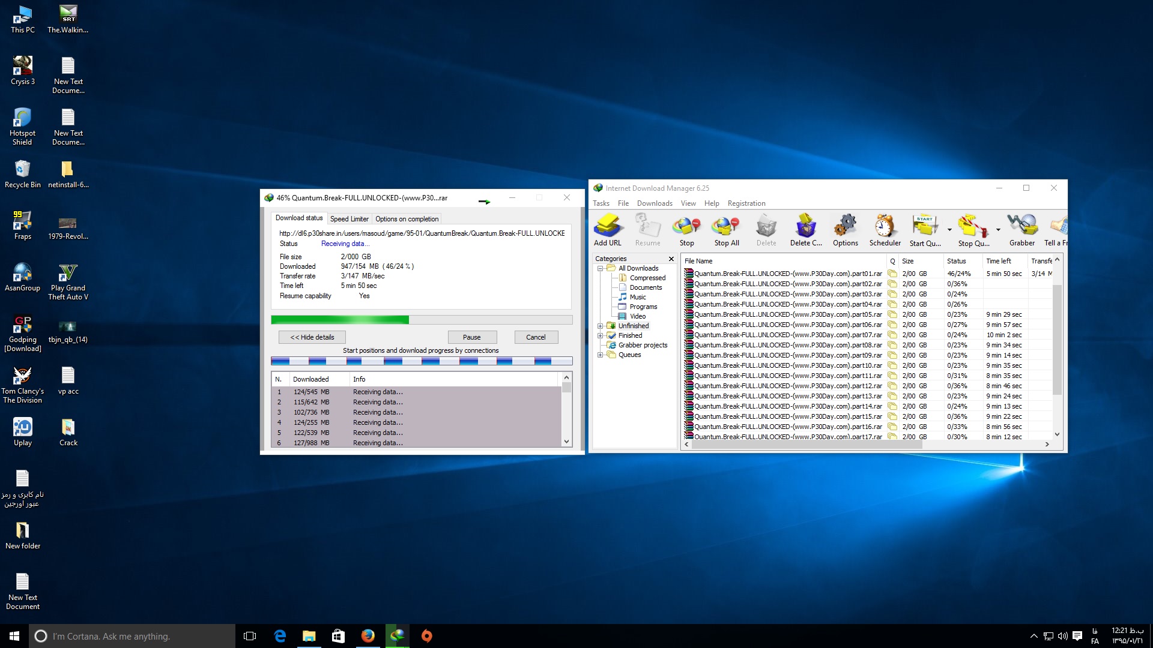Select Hotspot Shield desktop icon
This screenshot has width=1153, height=648.
(x=23, y=127)
